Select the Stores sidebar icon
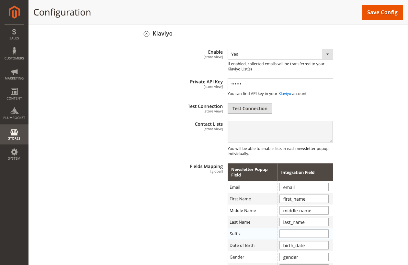408x265 pixels. tap(14, 134)
